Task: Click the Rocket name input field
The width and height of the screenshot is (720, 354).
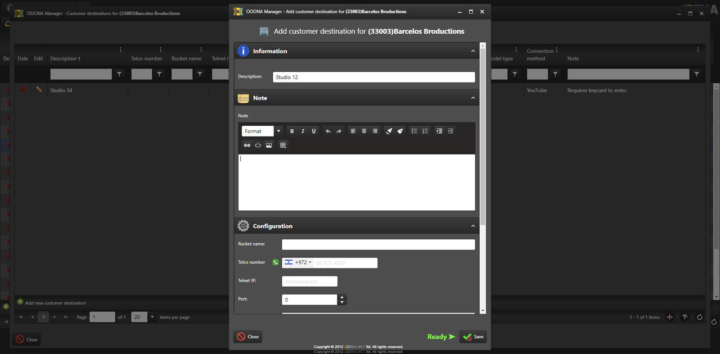Action: tap(378, 244)
